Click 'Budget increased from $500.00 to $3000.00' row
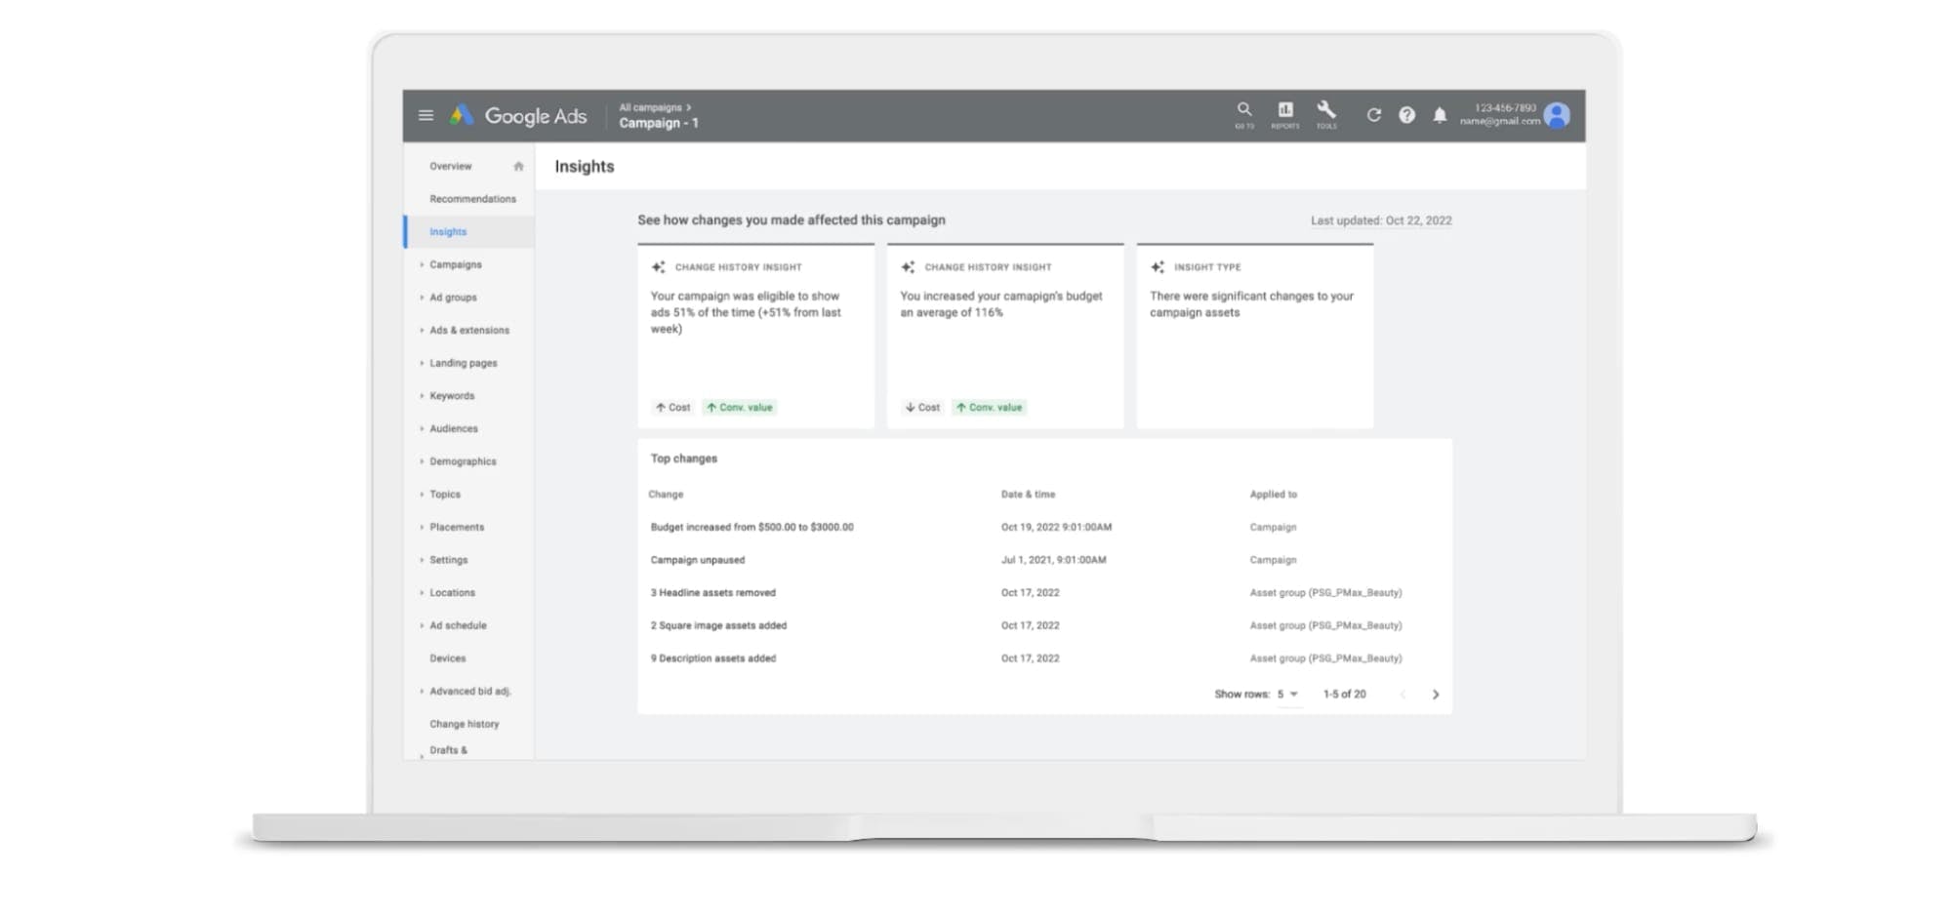 (x=1044, y=527)
